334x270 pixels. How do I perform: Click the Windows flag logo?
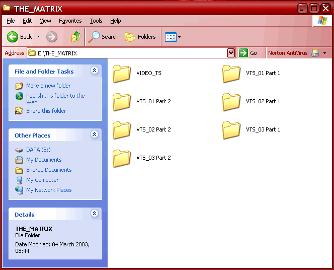[322, 21]
